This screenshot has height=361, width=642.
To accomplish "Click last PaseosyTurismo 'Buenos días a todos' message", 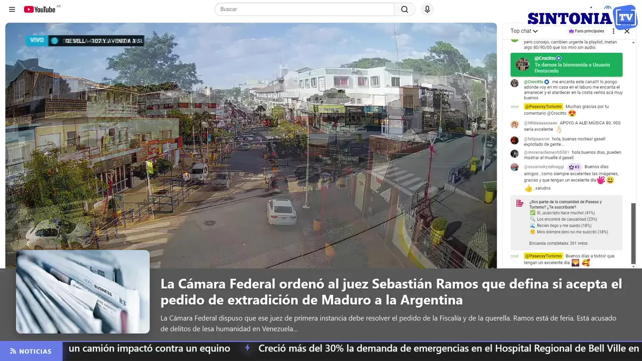I will point(569,259).
